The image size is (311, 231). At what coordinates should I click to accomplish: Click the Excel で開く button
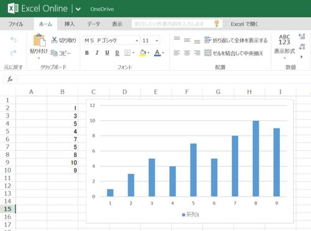pos(244,24)
